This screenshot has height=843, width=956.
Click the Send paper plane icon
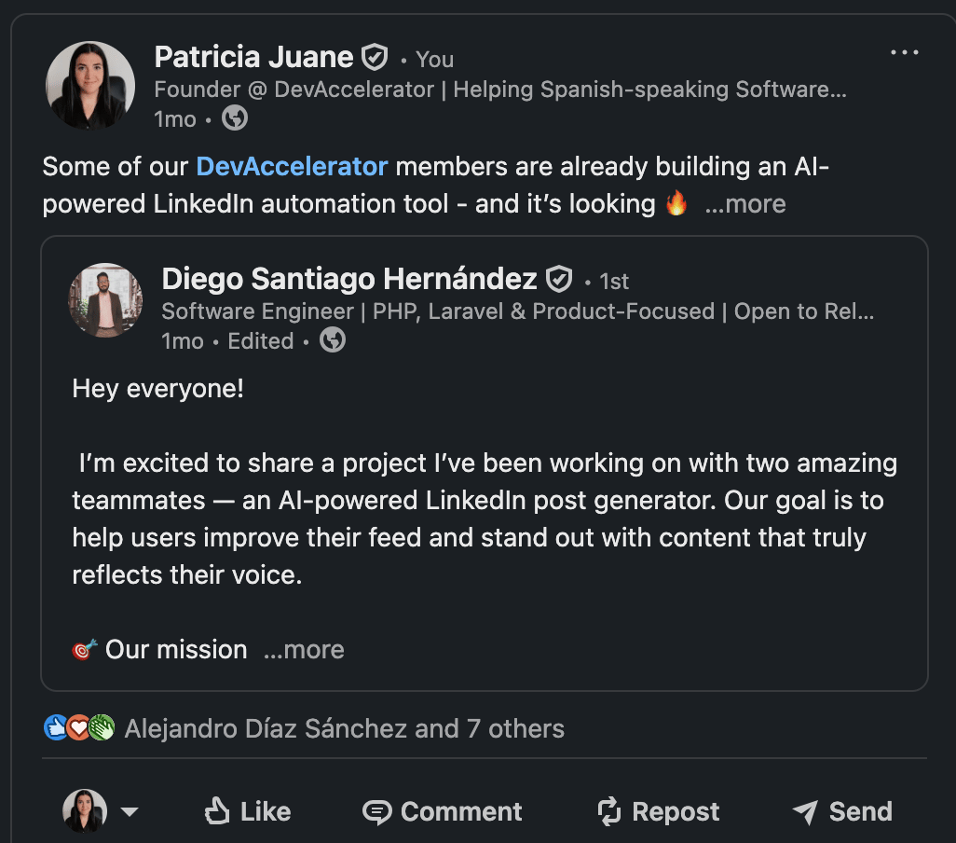805,812
